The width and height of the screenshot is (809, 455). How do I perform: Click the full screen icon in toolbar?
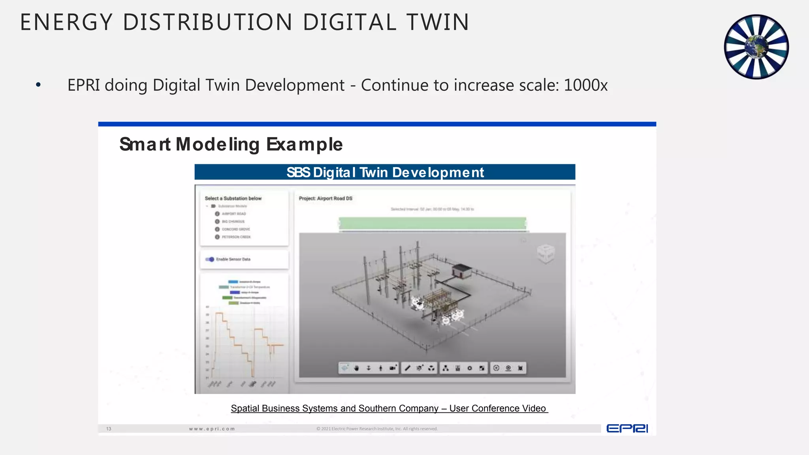[x=482, y=368]
